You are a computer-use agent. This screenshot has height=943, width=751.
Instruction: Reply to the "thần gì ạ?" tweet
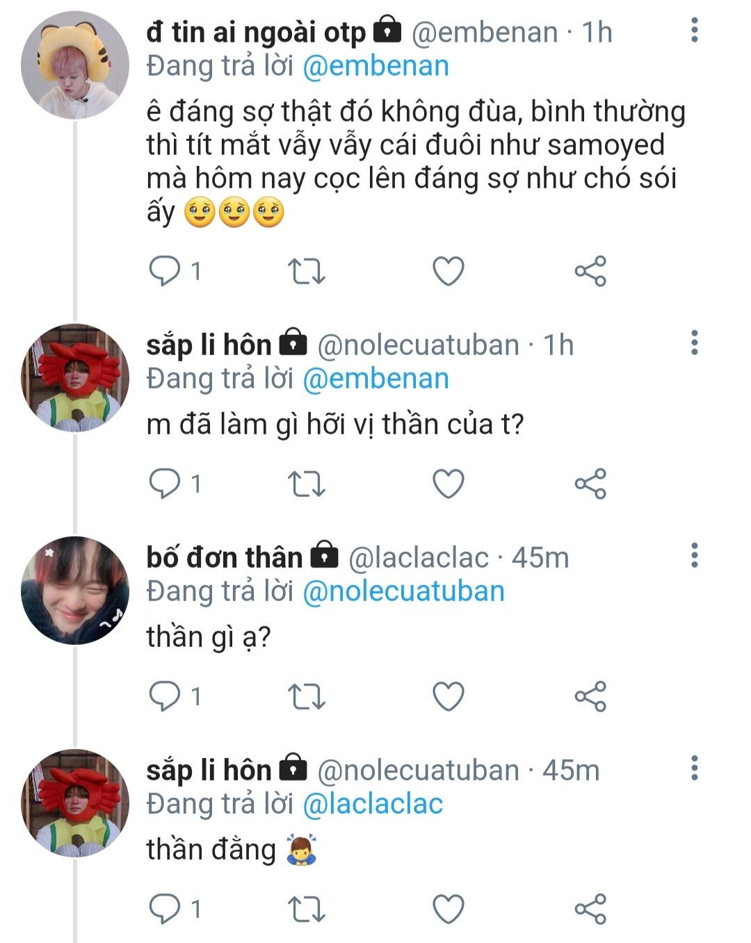(165, 696)
